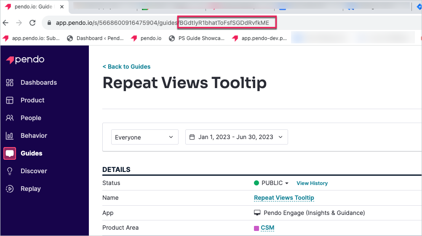
Task: Open Behavior in the sidebar
Action: pyautogui.click(x=34, y=136)
